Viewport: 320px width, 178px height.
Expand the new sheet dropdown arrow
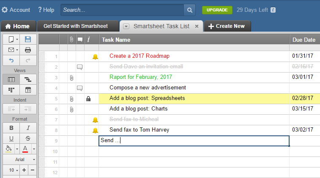tap(17, 39)
